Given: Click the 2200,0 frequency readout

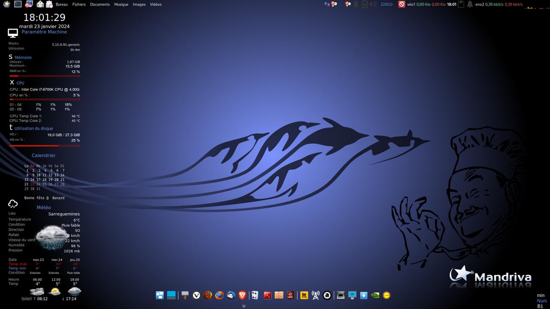Looking at the screenshot, I should (386, 4).
